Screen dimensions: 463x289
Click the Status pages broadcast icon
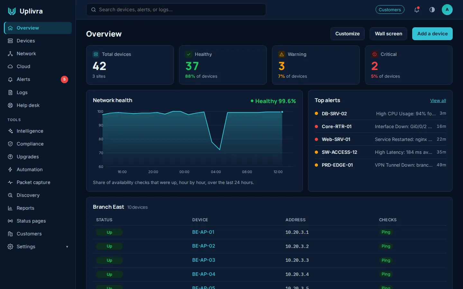(x=10, y=221)
